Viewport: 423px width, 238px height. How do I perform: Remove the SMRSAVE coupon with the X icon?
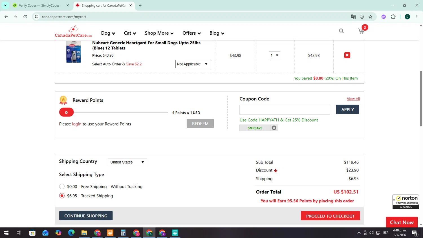[274, 128]
